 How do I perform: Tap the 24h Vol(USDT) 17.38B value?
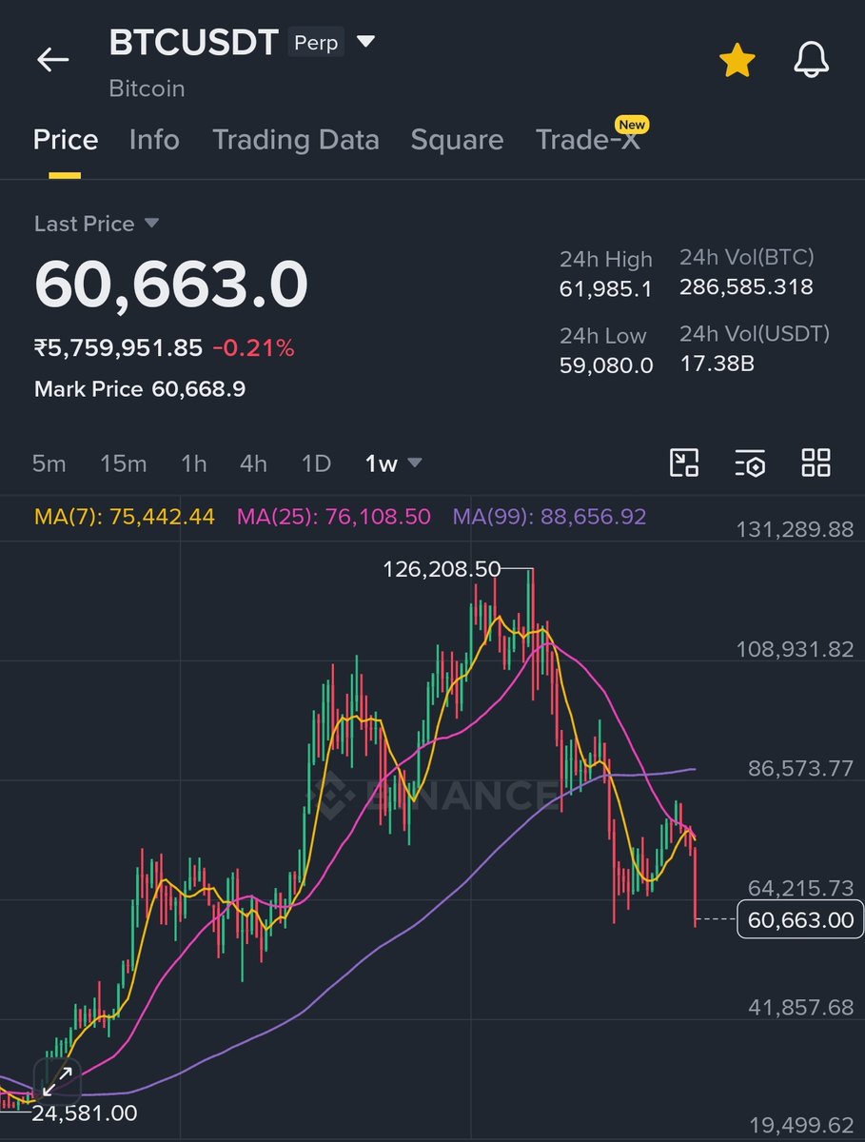click(x=717, y=363)
